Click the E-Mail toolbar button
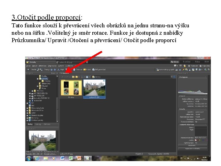Viewport: 221px width, 166px height. click(x=87, y=69)
